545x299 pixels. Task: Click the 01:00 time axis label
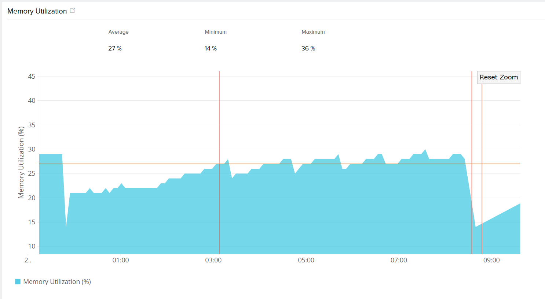121,260
